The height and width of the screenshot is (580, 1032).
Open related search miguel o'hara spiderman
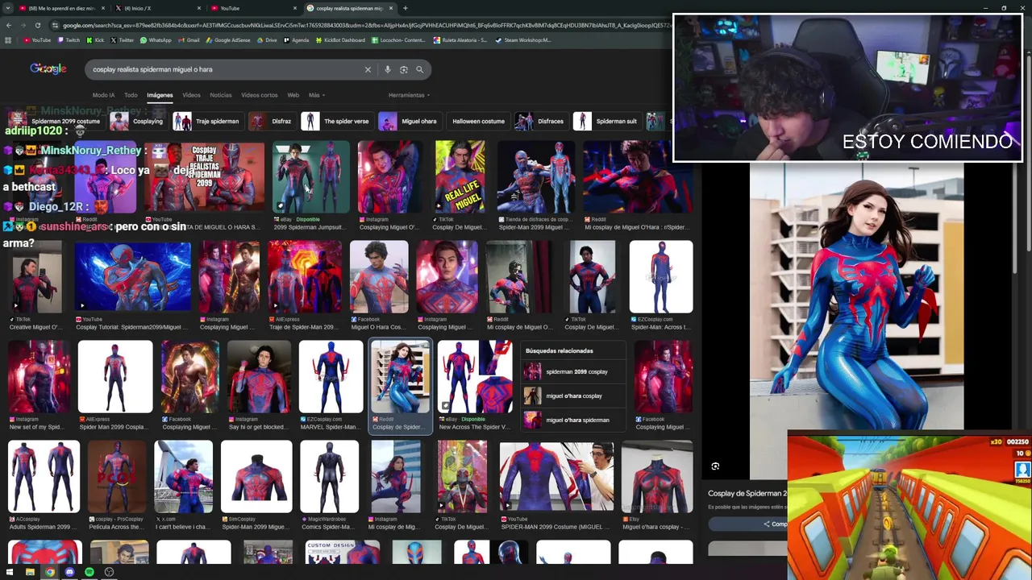[x=573, y=420]
